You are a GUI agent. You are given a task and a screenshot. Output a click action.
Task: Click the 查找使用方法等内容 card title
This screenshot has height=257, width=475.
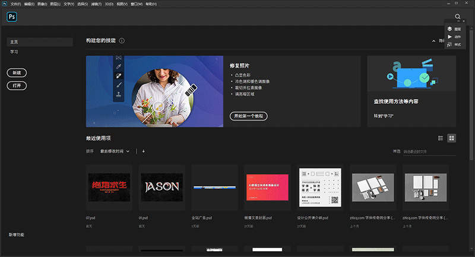point(396,101)
